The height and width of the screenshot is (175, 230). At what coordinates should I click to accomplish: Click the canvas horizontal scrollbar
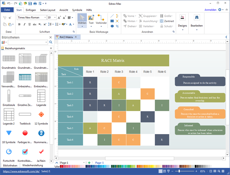tap(140, 159)
